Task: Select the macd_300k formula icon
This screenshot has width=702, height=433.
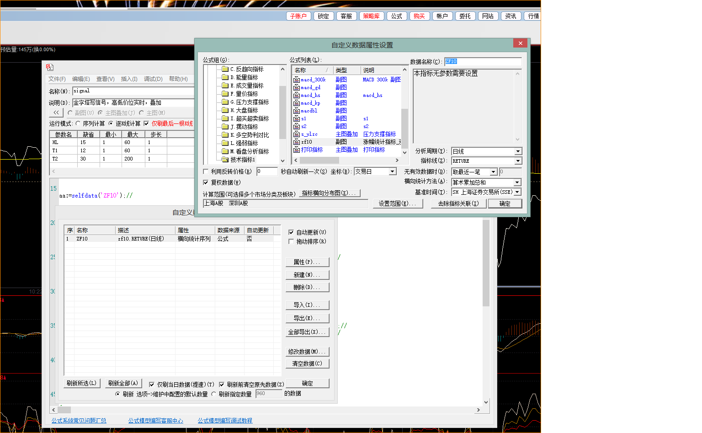Action: pyautogui.click(x=297, y=80)
